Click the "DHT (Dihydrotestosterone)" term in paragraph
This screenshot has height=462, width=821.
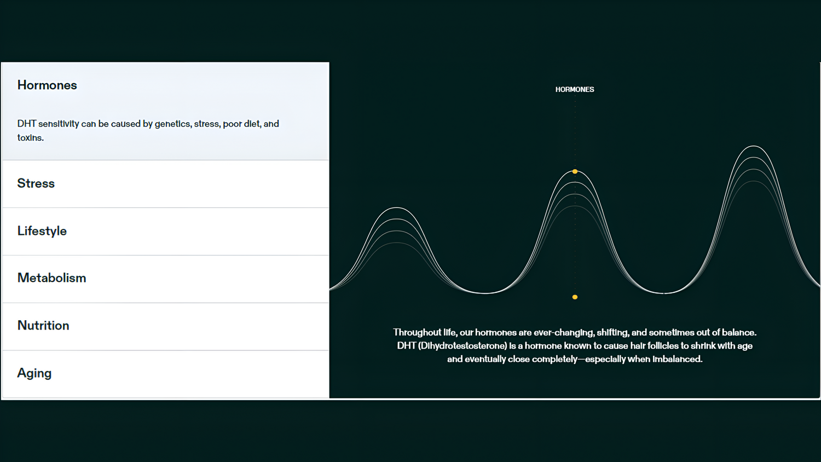coord(452,346)
